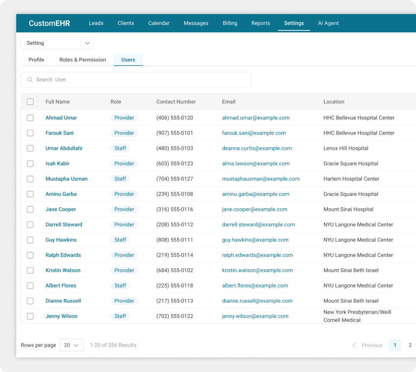Select Isah Kabir's row checkbox
416x372 pixels.
[30, 164]
